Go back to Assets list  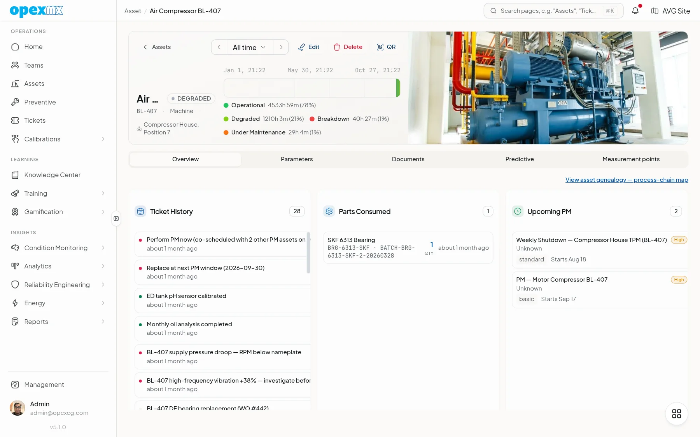click(157, 47)
